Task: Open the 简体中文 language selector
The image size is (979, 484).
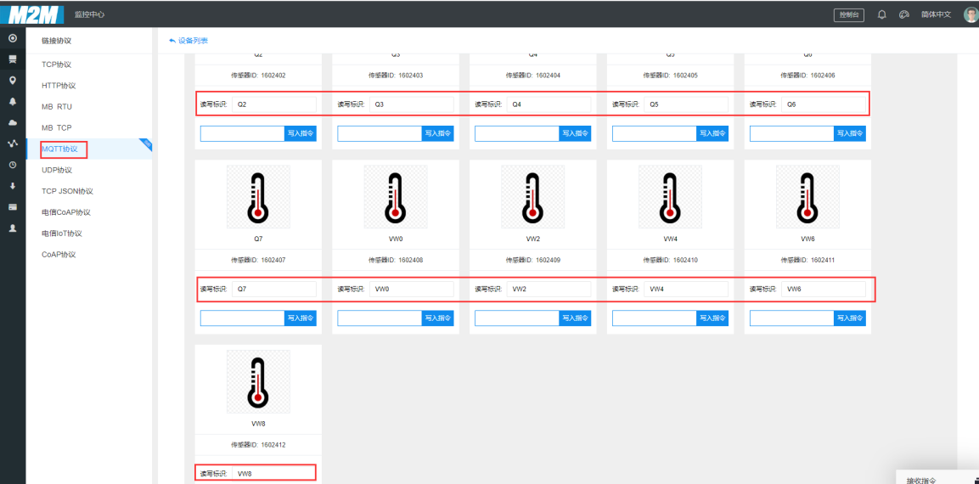Action: click(936, 14)
